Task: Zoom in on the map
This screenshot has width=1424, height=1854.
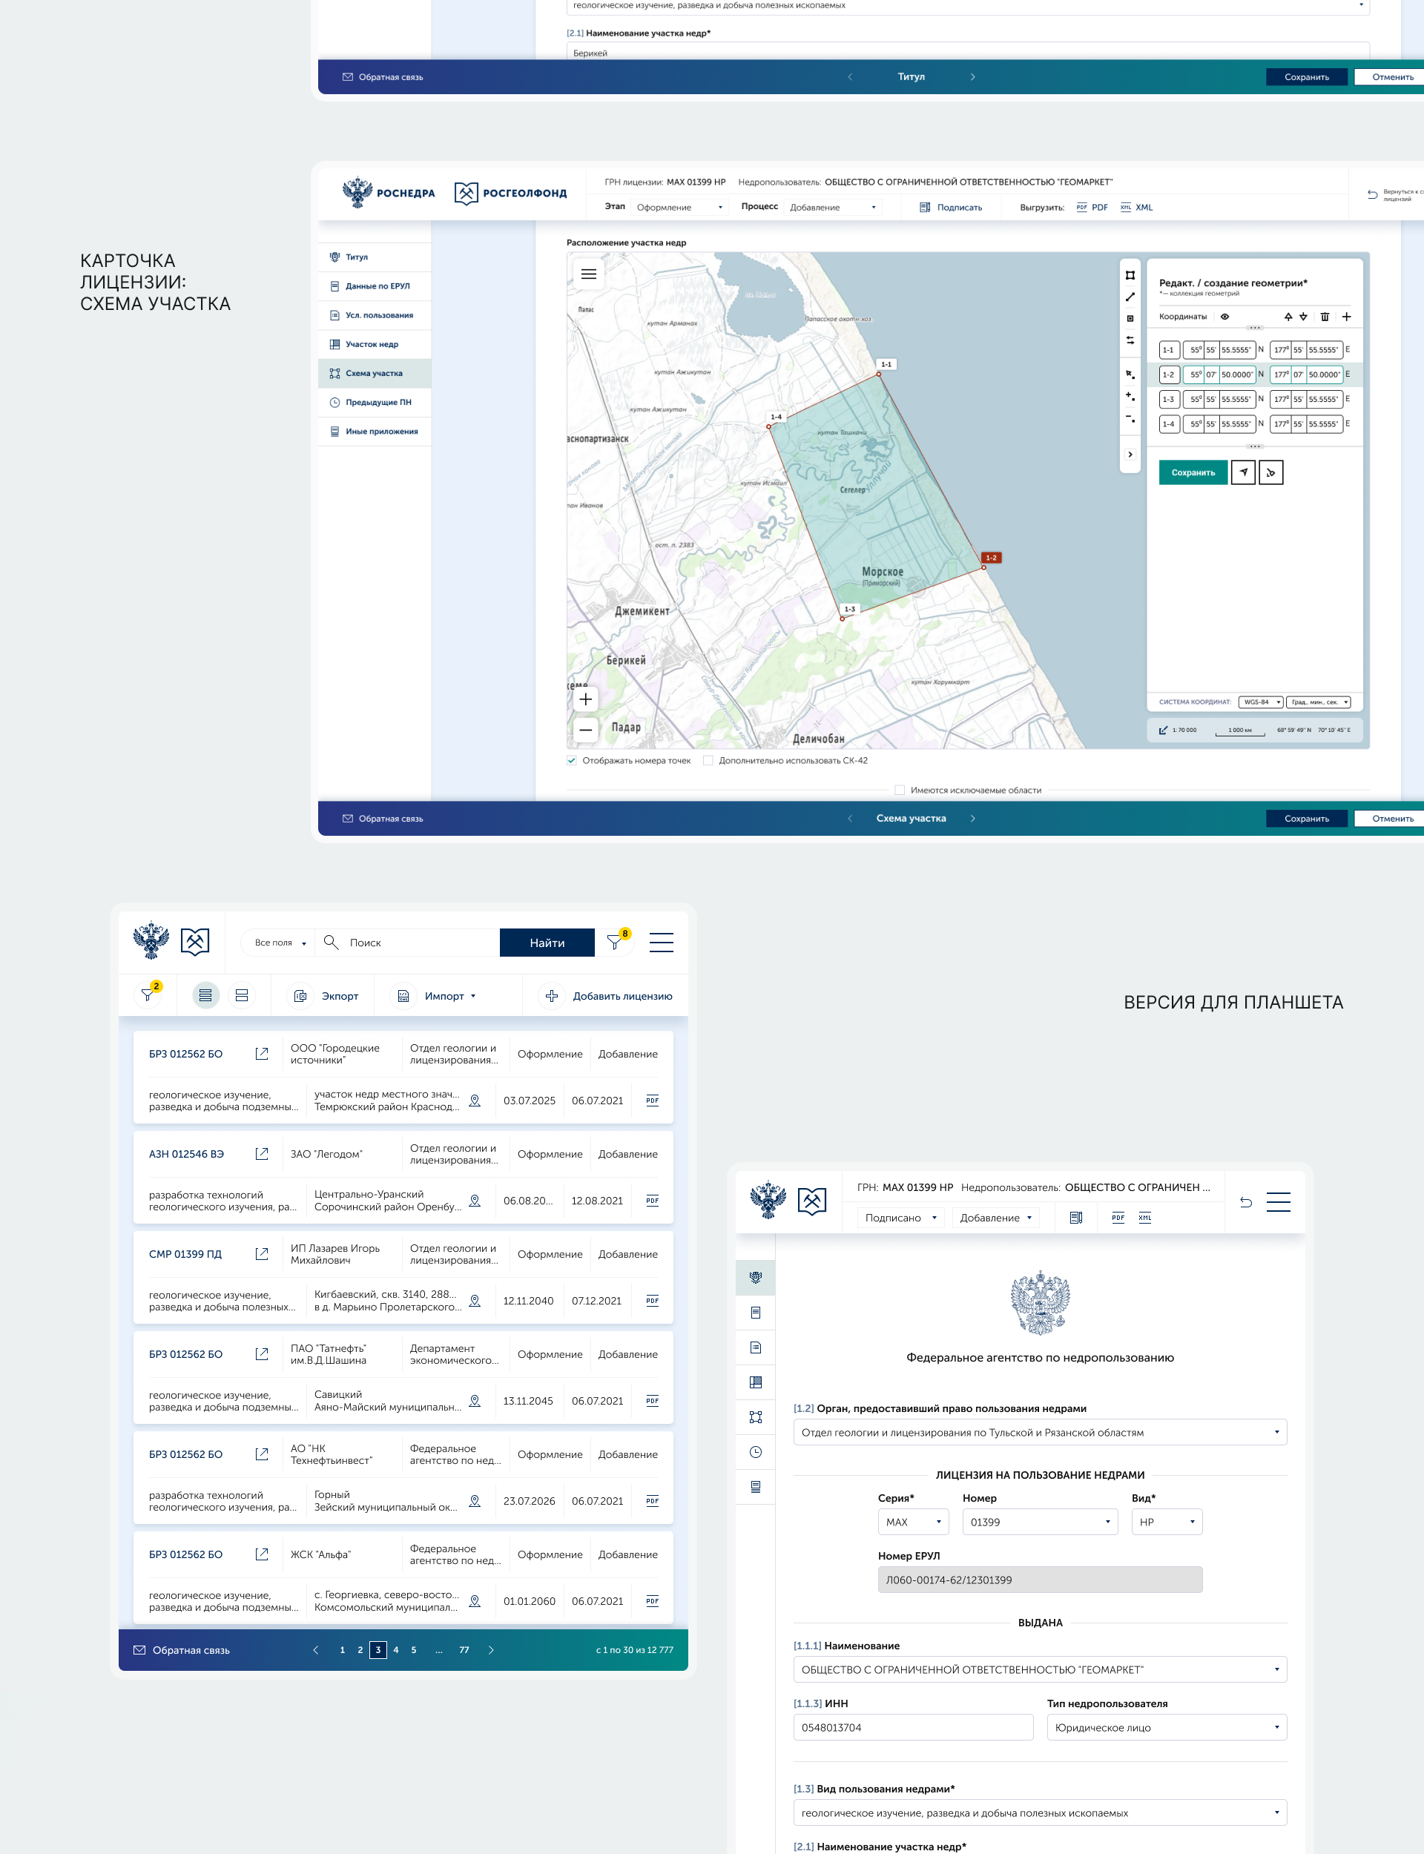Action: tap(585, 699)
